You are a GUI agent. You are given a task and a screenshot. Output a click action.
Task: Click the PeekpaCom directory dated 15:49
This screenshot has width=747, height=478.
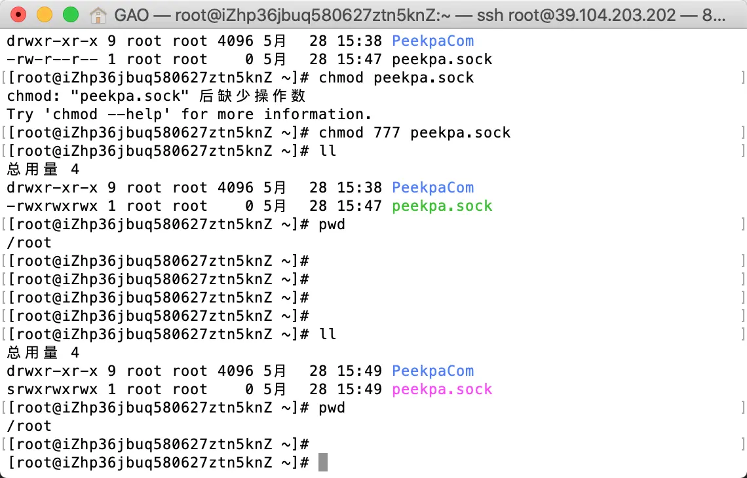[x=432, y=371]
